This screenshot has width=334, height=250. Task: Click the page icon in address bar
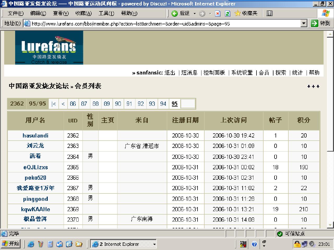tap(27, 24)
